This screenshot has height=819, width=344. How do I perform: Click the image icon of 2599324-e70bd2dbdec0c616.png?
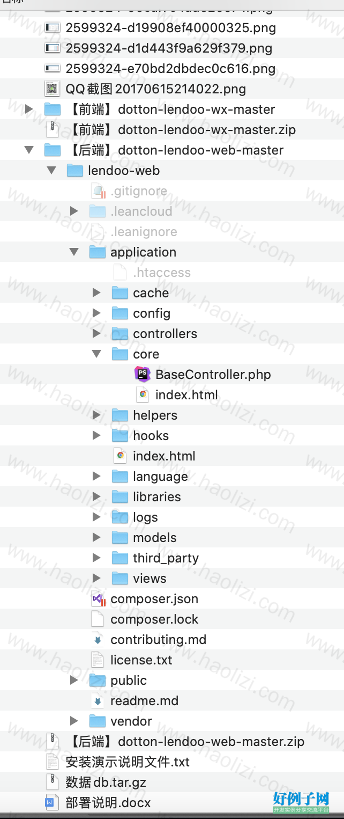tap(52, 68)
